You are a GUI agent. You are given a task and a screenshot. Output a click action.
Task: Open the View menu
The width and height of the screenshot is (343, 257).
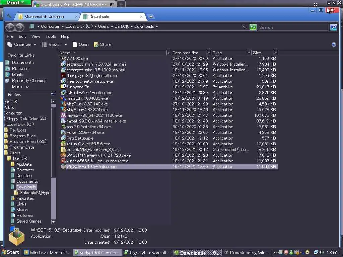[36, 36]
